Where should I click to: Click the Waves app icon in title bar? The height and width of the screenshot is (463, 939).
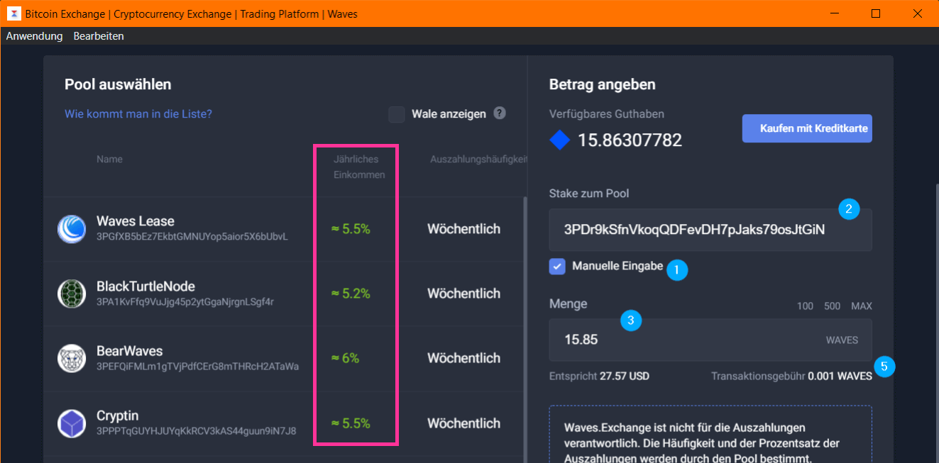tap(13, 13)
